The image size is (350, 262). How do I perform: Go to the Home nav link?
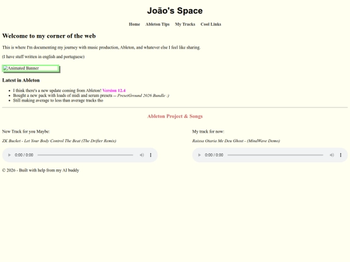tap(134, 25)
